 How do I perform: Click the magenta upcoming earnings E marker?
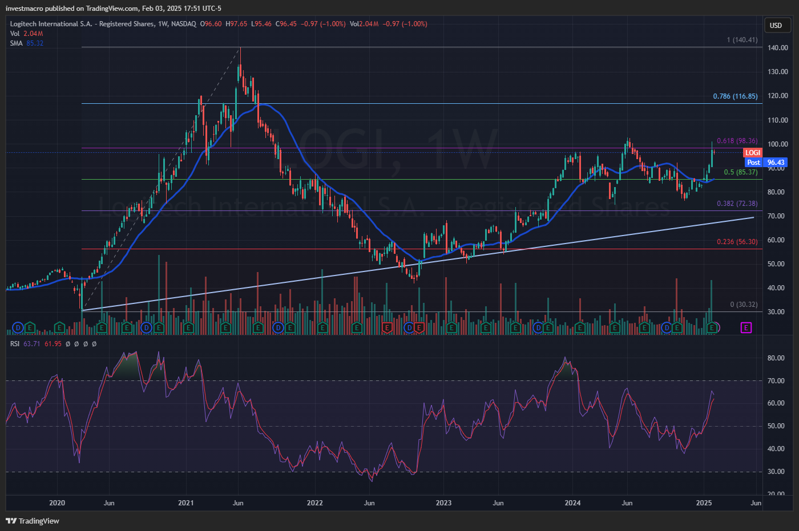click(746, 327)
